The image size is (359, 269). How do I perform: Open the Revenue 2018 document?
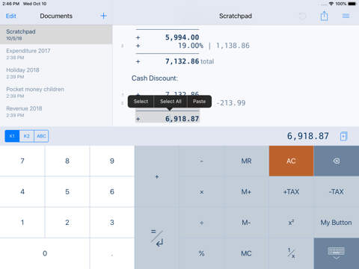[x=56, y=111]
